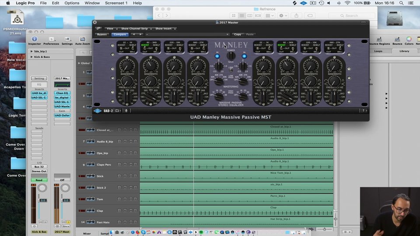The height and width of the screenshot is (236, 420).
Task: Click the Firefox icon in the Dock
Action: (138, 232)
